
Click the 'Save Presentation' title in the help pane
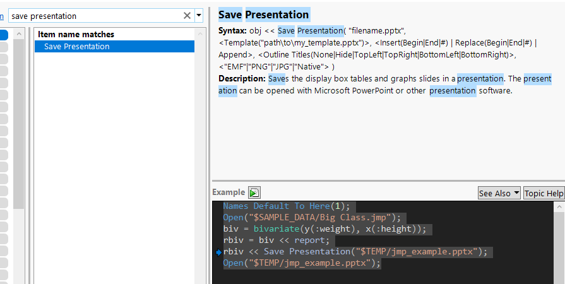tap(263, 15)
